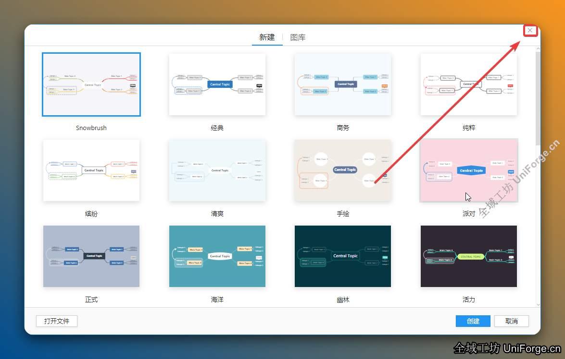Pick the 手绘 template thumbnail
Image resolution: width=565 pixels, height=359 pixels.
tap(343, 170)
